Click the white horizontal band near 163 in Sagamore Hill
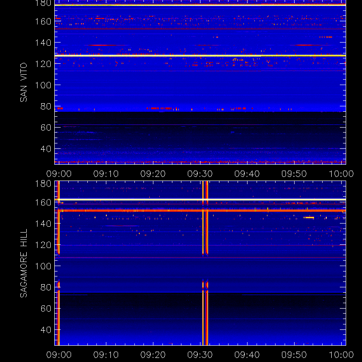This screenshot has height=362, width=362. tap(200, 200)
